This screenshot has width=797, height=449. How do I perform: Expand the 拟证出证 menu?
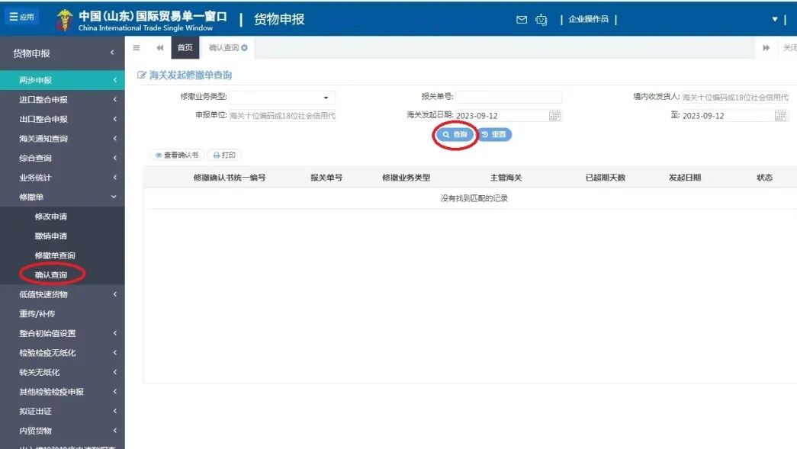62,411
